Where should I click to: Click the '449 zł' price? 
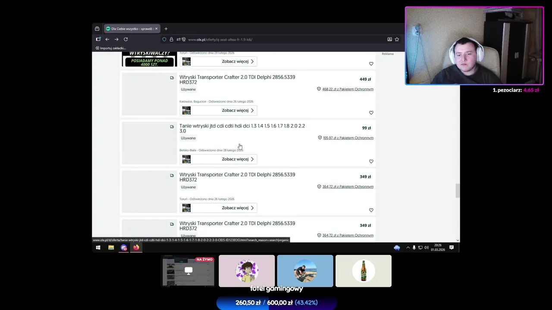coord(365,79)
